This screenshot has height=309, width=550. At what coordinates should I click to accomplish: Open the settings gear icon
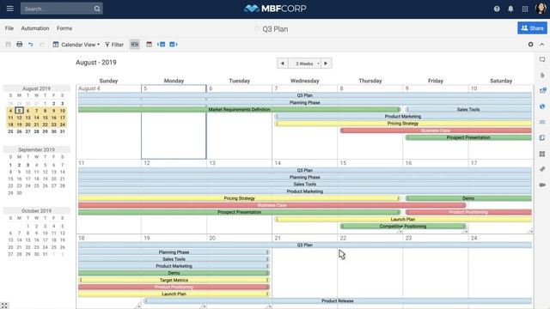pos(531,45)
